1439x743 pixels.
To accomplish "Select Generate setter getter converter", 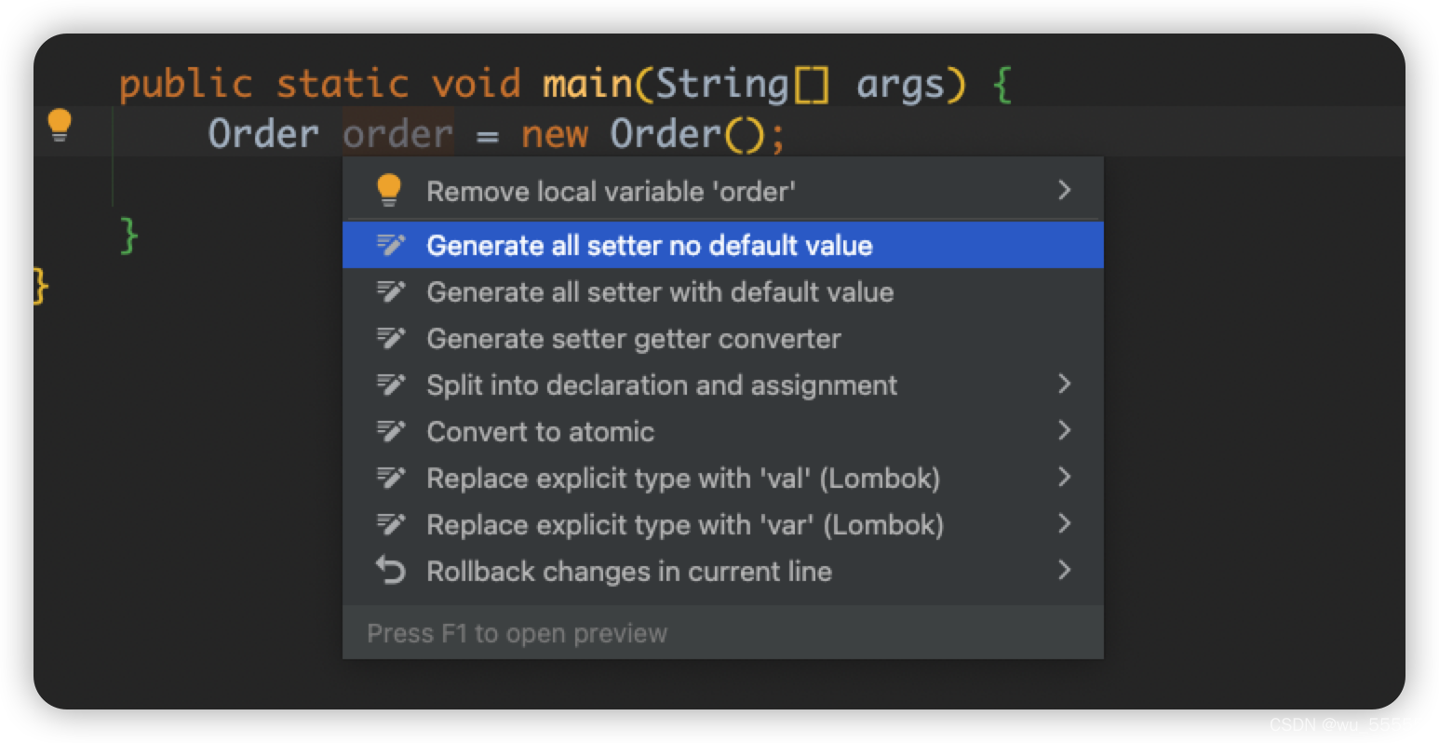I will pos(723,338).
